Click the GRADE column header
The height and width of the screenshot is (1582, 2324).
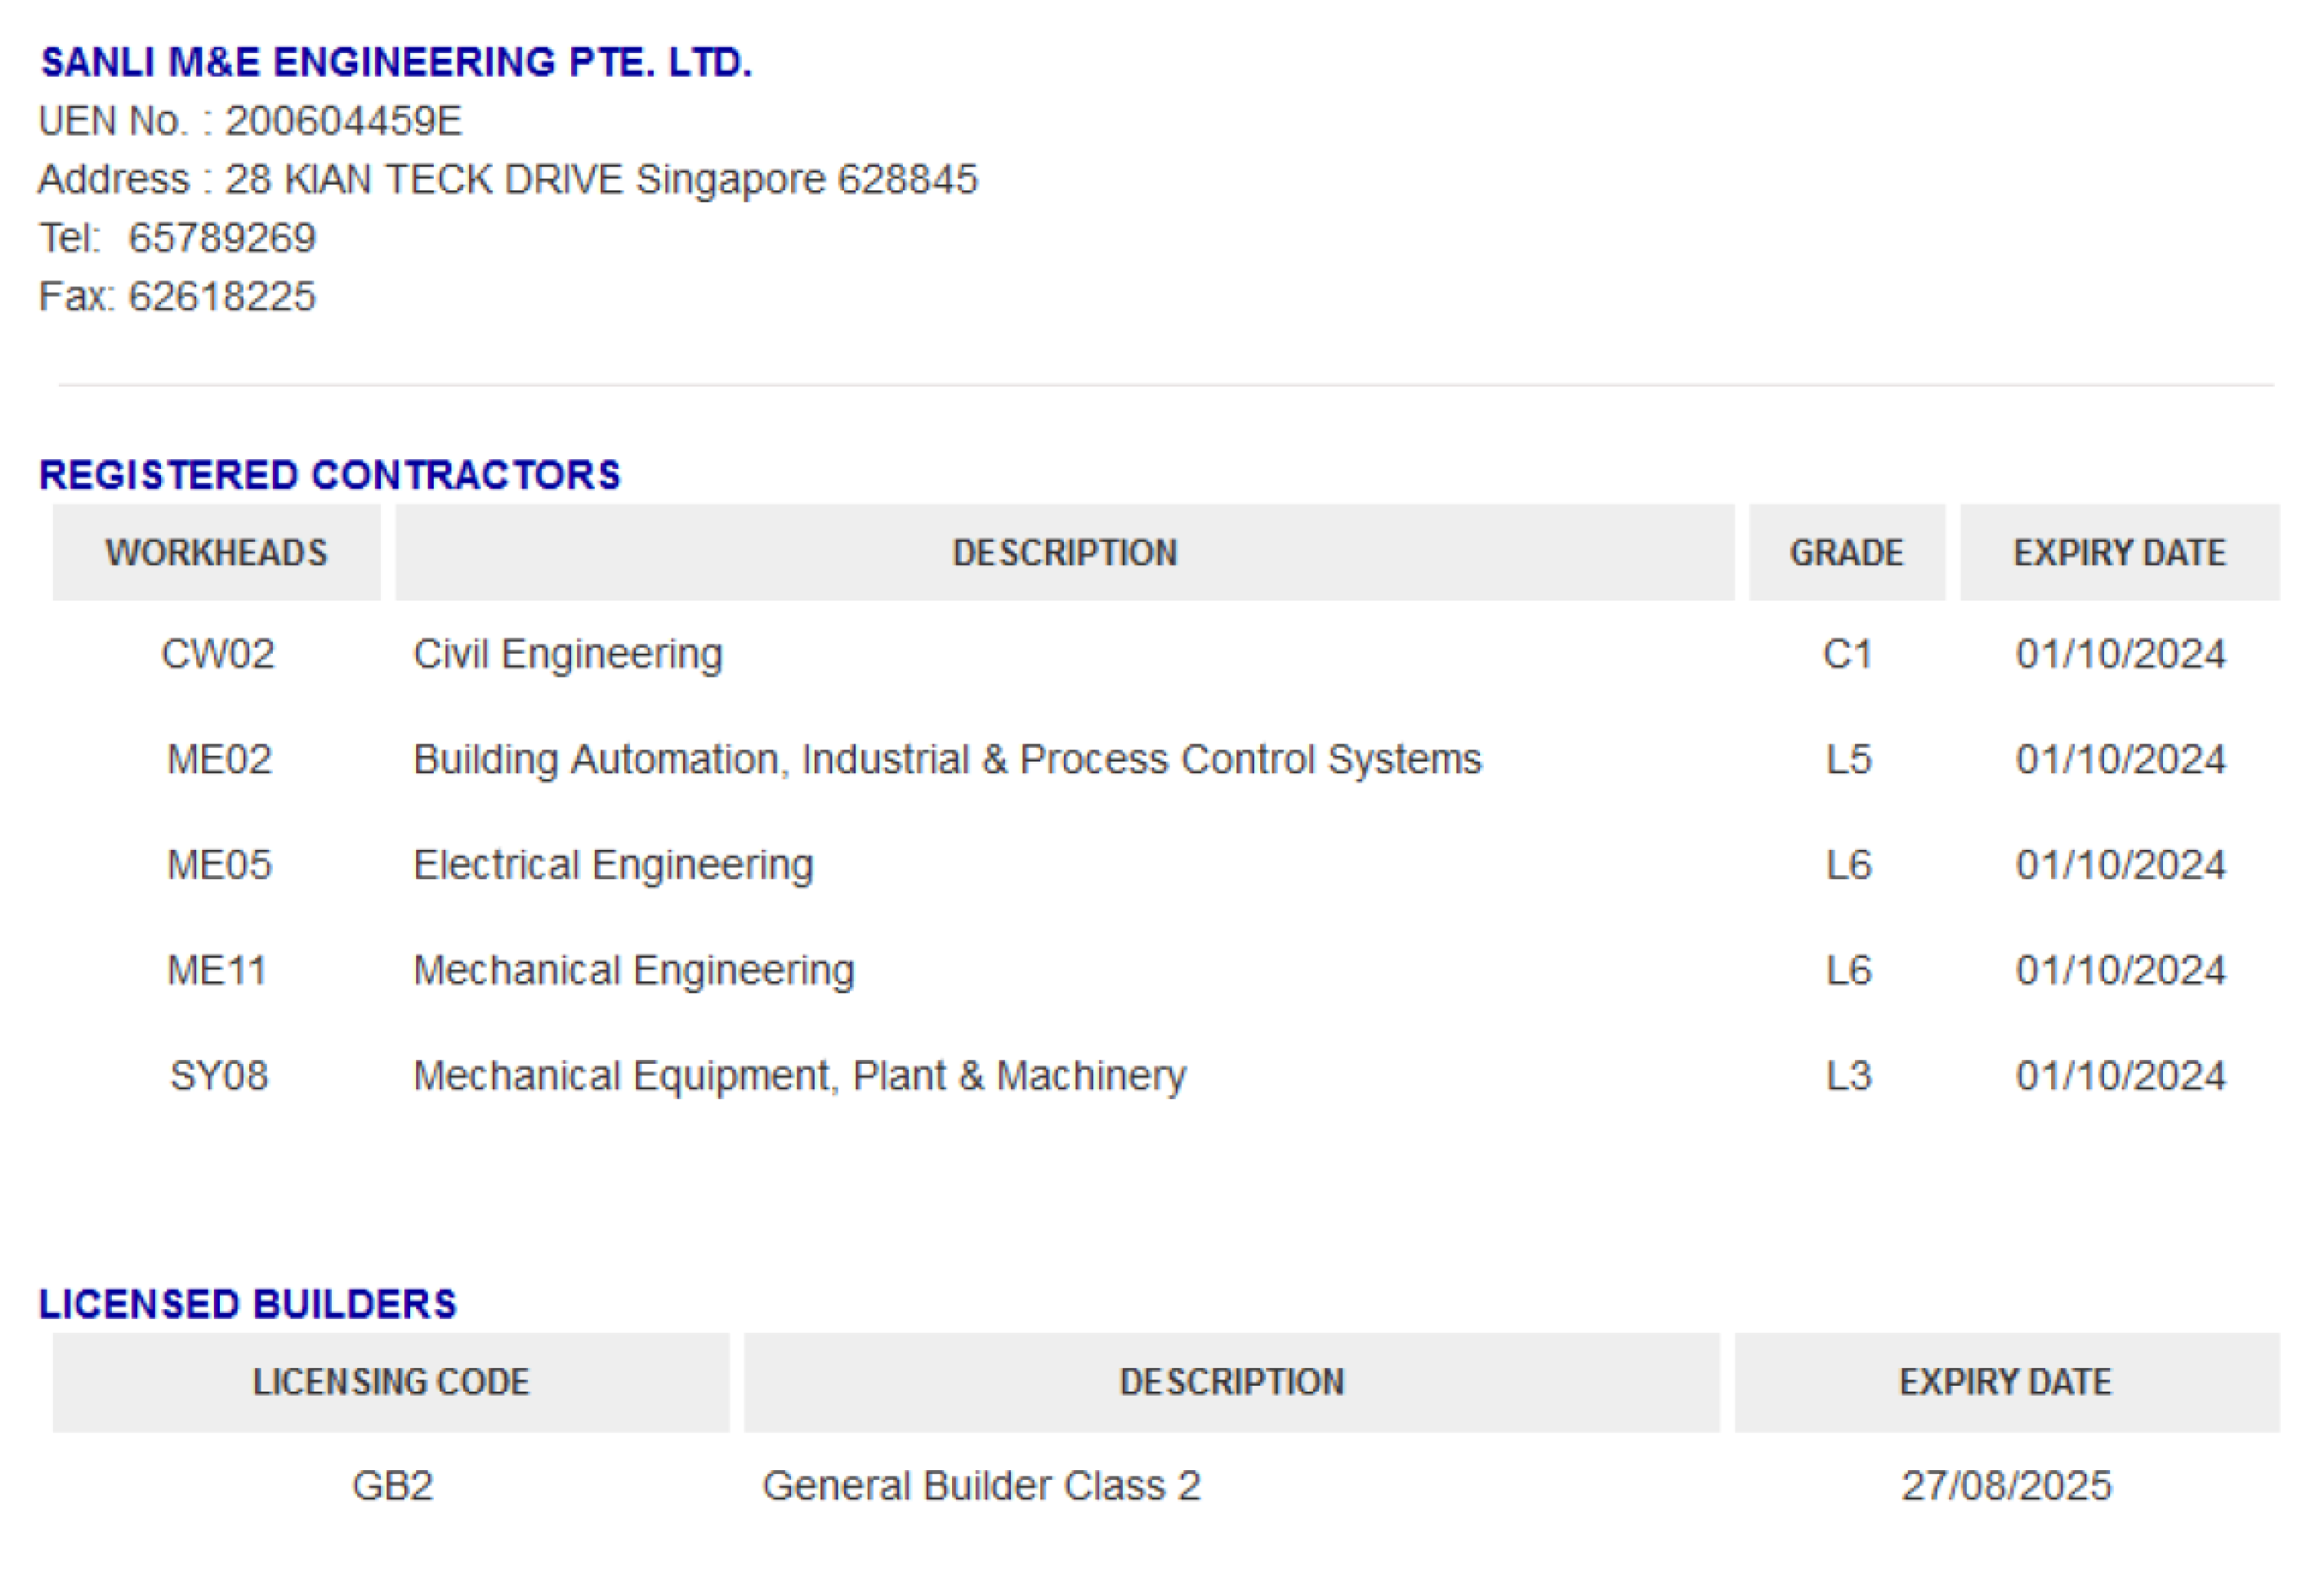tap(1846, 553)
